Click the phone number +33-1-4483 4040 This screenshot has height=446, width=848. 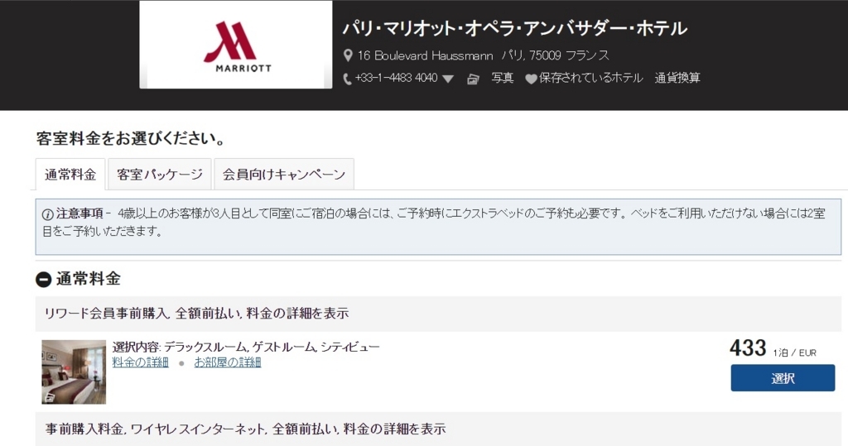(397, 78)
